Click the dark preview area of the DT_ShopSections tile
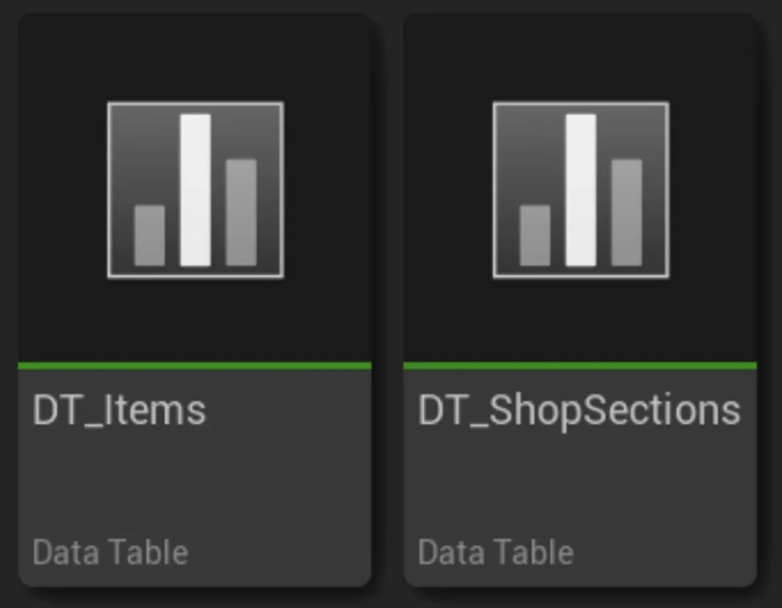 tap(581, 318)
